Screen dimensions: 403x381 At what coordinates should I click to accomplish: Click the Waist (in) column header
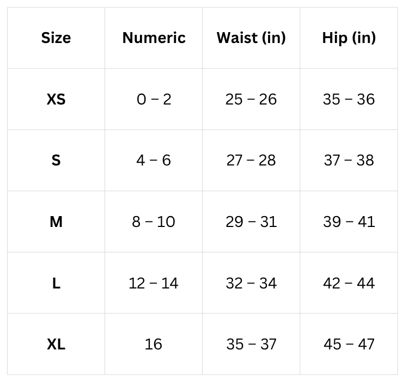click(x=251, y=38)
